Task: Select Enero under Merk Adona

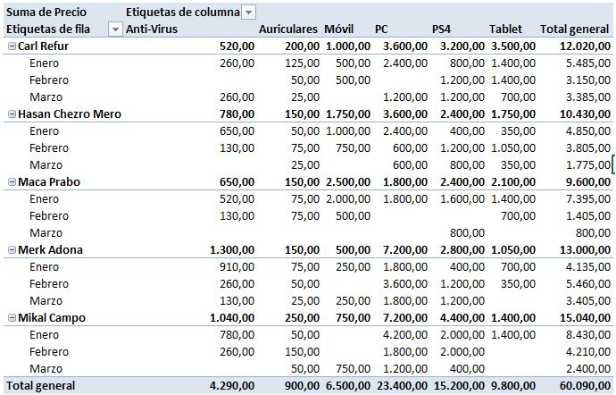Action: tap(44, 266)
